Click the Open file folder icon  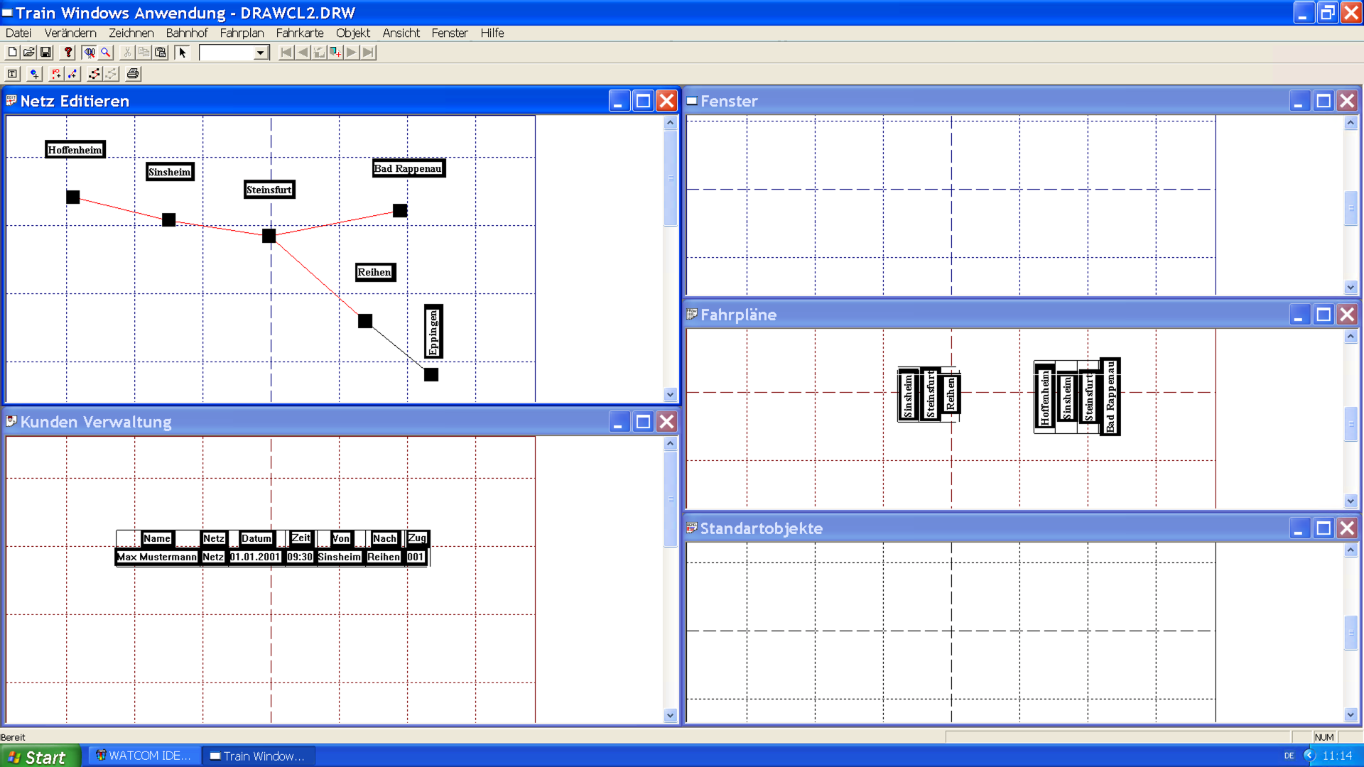29,53
